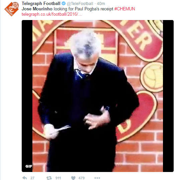Click the blue verified badge
177x180 pixels.
coord(63,4)
